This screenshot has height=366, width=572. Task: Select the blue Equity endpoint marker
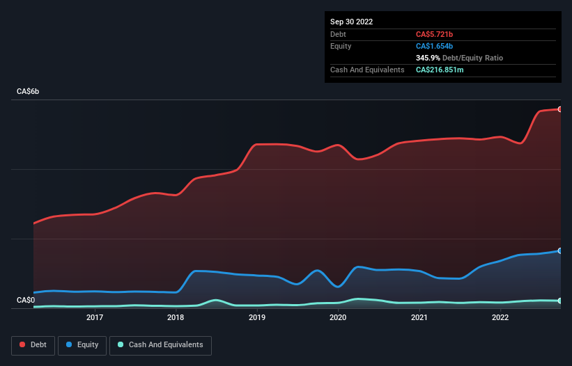click(x=560, y=251)
